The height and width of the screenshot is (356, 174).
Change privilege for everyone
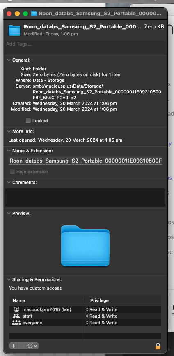point(102,323)
